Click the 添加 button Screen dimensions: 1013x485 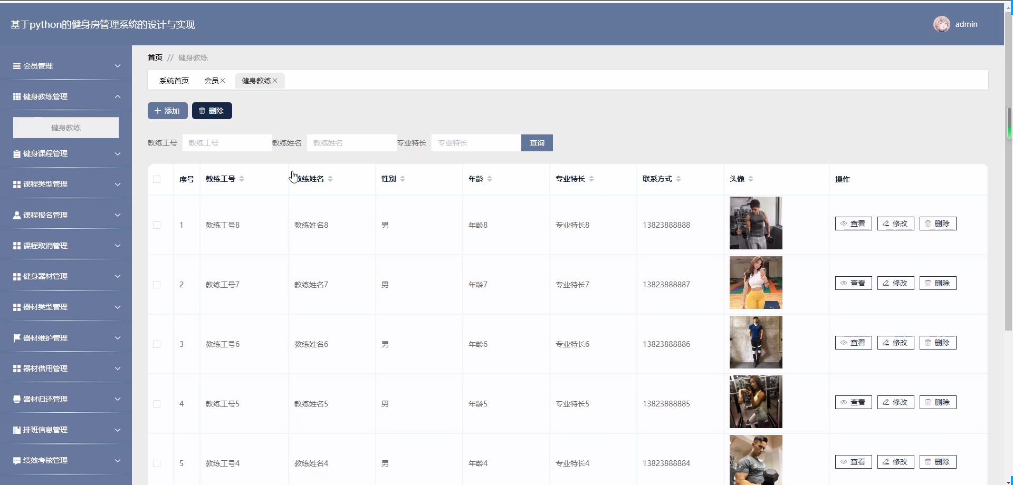coord(168,111)
